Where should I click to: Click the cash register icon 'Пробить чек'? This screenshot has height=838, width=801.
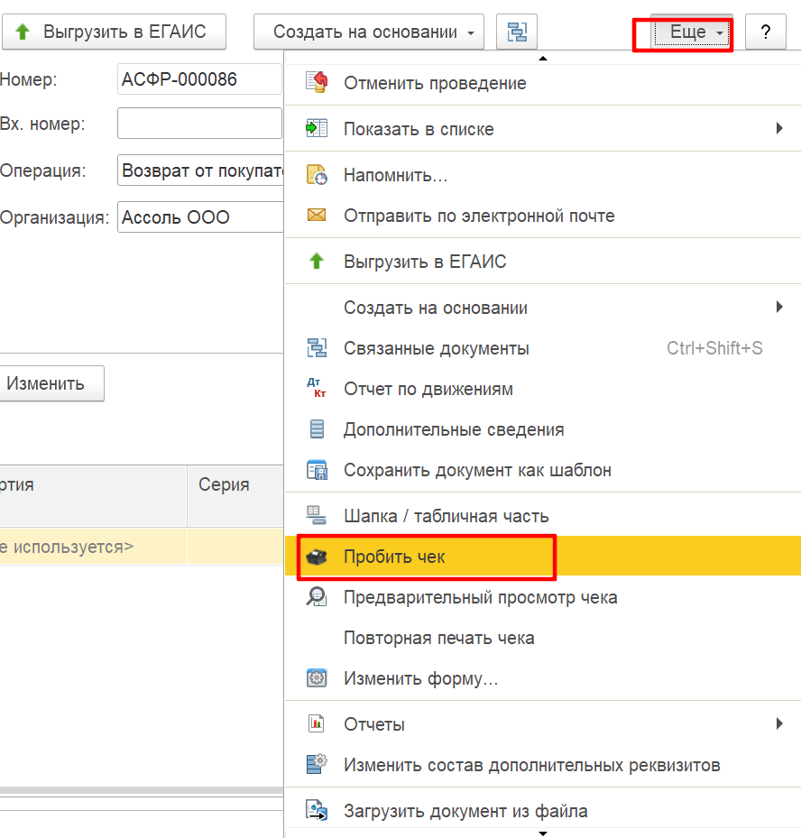click(317, 557)
